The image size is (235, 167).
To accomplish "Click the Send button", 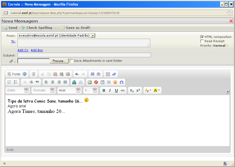I will pyautogui.click(x=10, y=28).
